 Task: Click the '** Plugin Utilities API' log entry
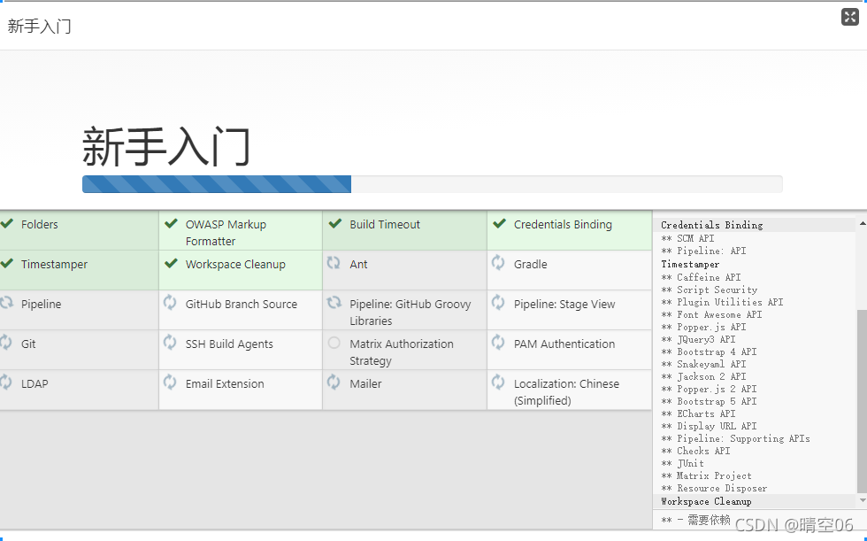coord(722,302)
